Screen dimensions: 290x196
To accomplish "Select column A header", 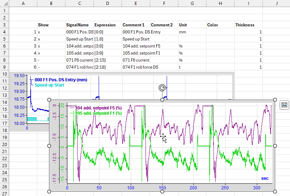I will (23, 3).
